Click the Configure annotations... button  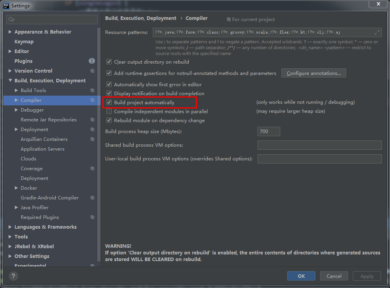(314, 73)
